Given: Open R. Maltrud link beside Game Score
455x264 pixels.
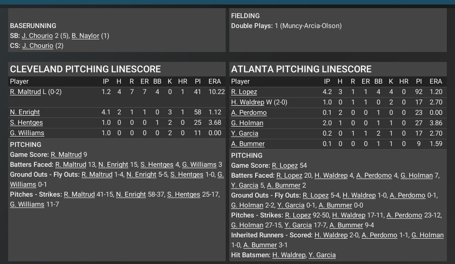Looking at the screenshot, I should click(x=66, y=155).
